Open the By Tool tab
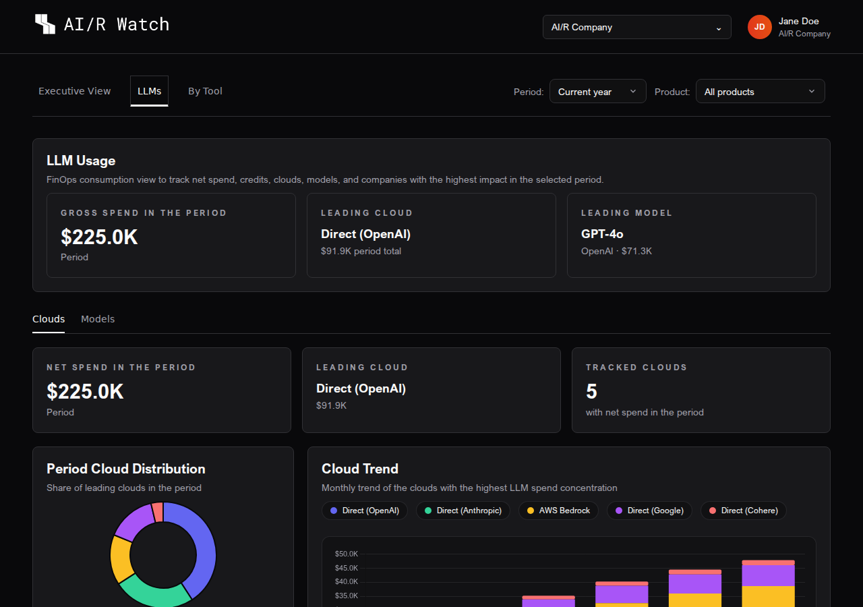 coord(205,91)
